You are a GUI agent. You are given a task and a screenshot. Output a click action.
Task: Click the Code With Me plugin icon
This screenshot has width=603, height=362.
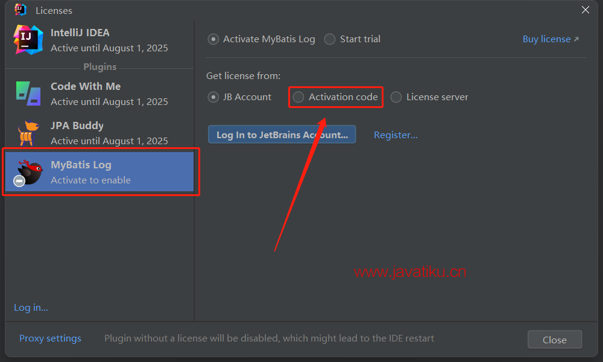28,93
